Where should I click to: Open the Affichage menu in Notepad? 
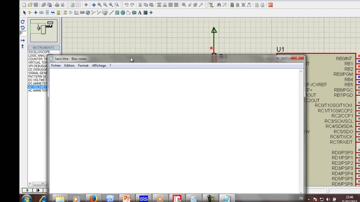pos(99,65)
